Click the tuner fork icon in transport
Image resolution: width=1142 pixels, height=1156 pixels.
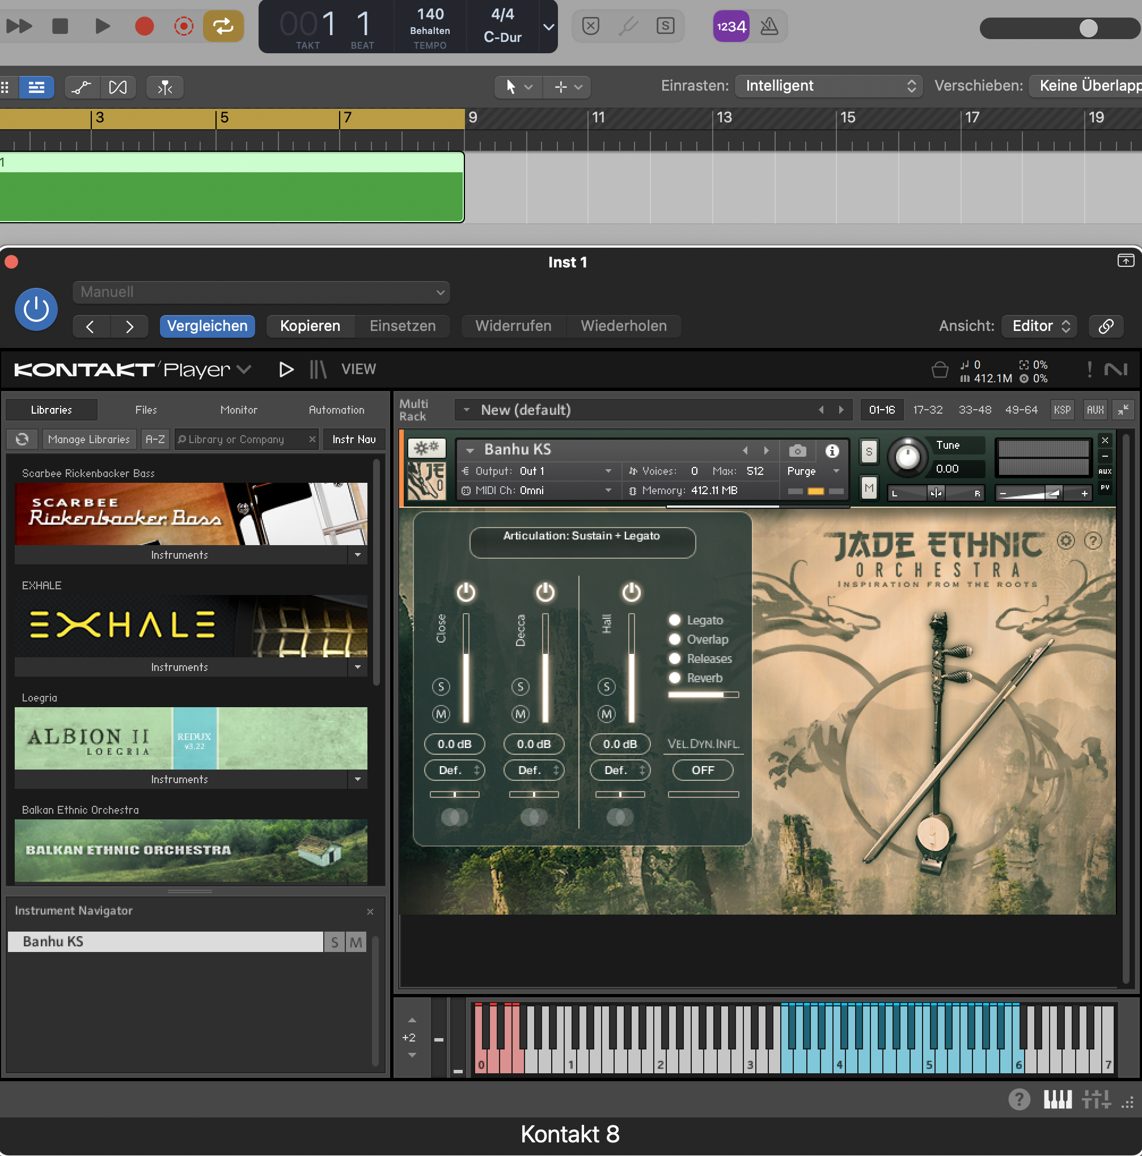click(x=628, y=26)
